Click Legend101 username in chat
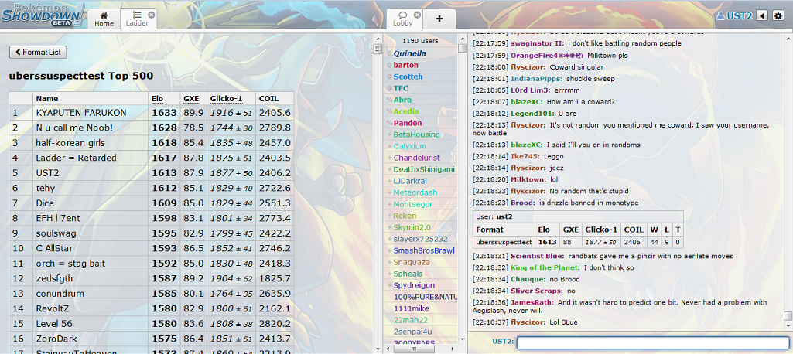The image size is (793, 354). tap(532, 114)
